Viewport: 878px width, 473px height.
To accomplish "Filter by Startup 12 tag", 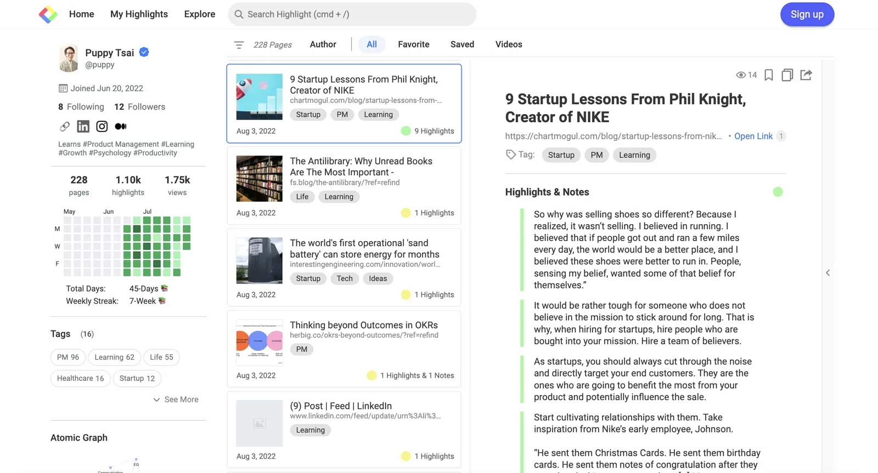I will coord(137,378).
